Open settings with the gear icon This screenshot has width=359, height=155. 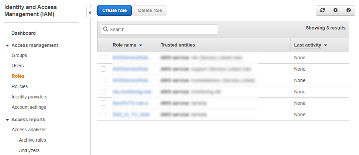pos(336,10)
